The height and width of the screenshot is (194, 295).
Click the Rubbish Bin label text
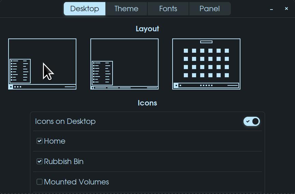(x=64, y=161)
